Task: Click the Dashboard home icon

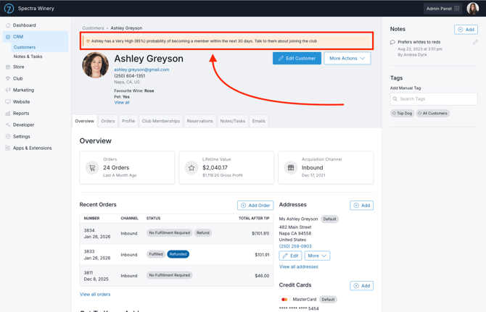Action: click(8, 25)
